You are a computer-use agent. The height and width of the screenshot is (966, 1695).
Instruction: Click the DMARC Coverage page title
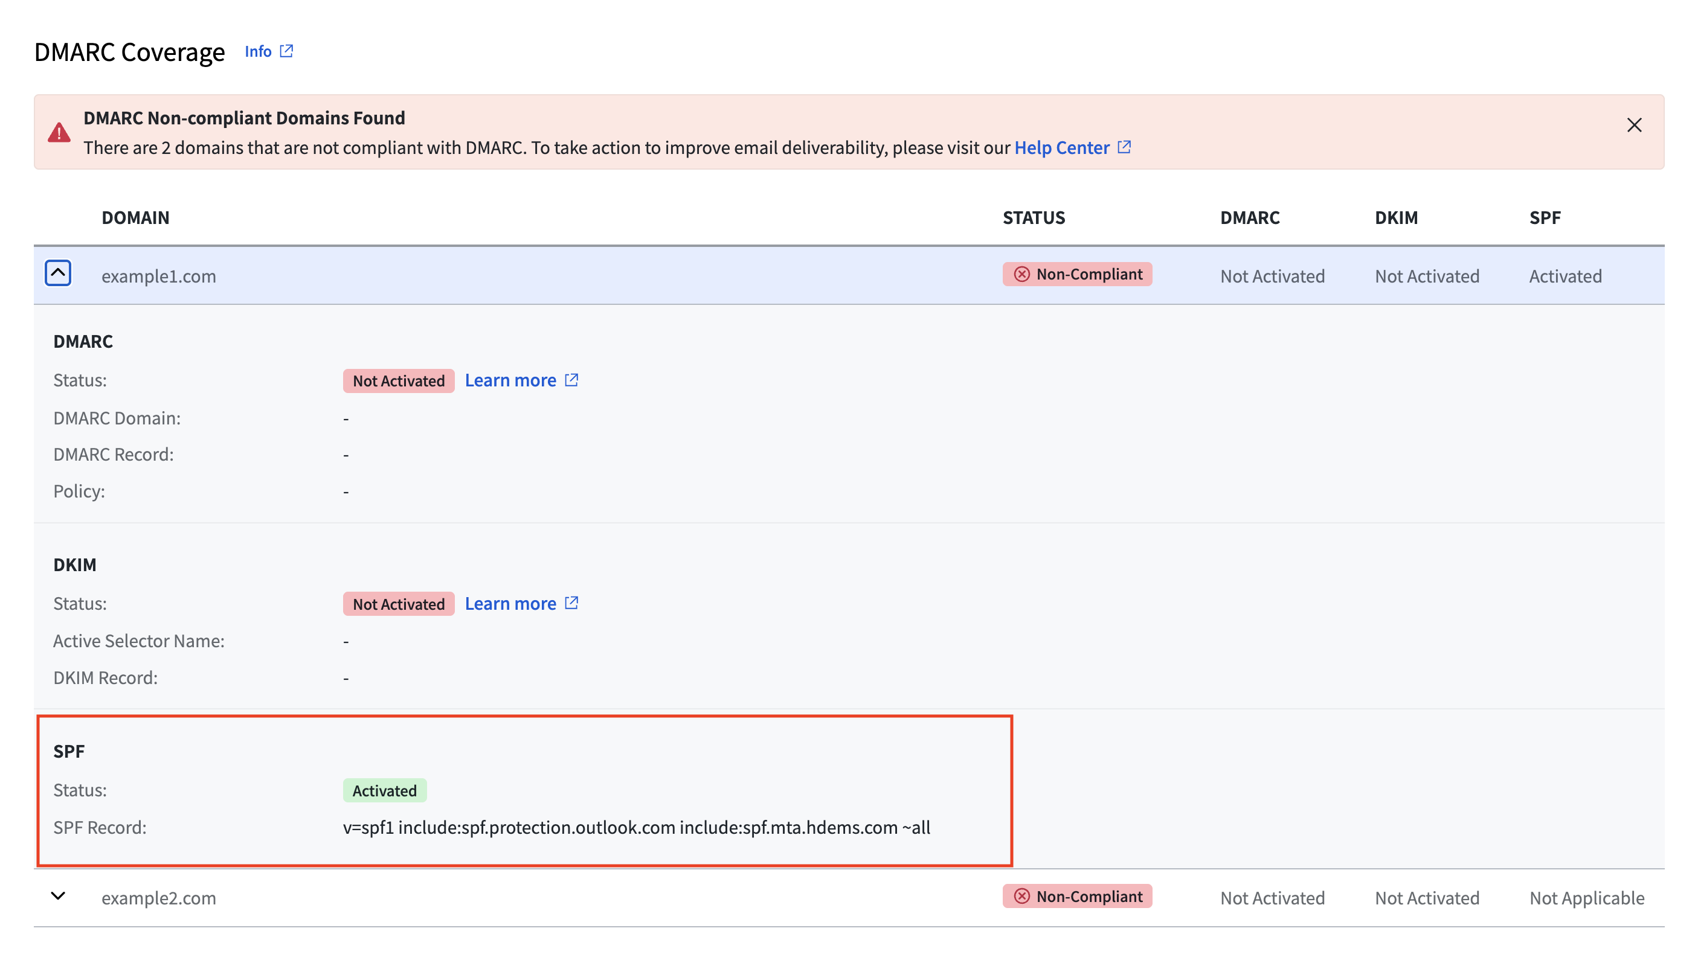pyautogui.click(x=129, y=52)
